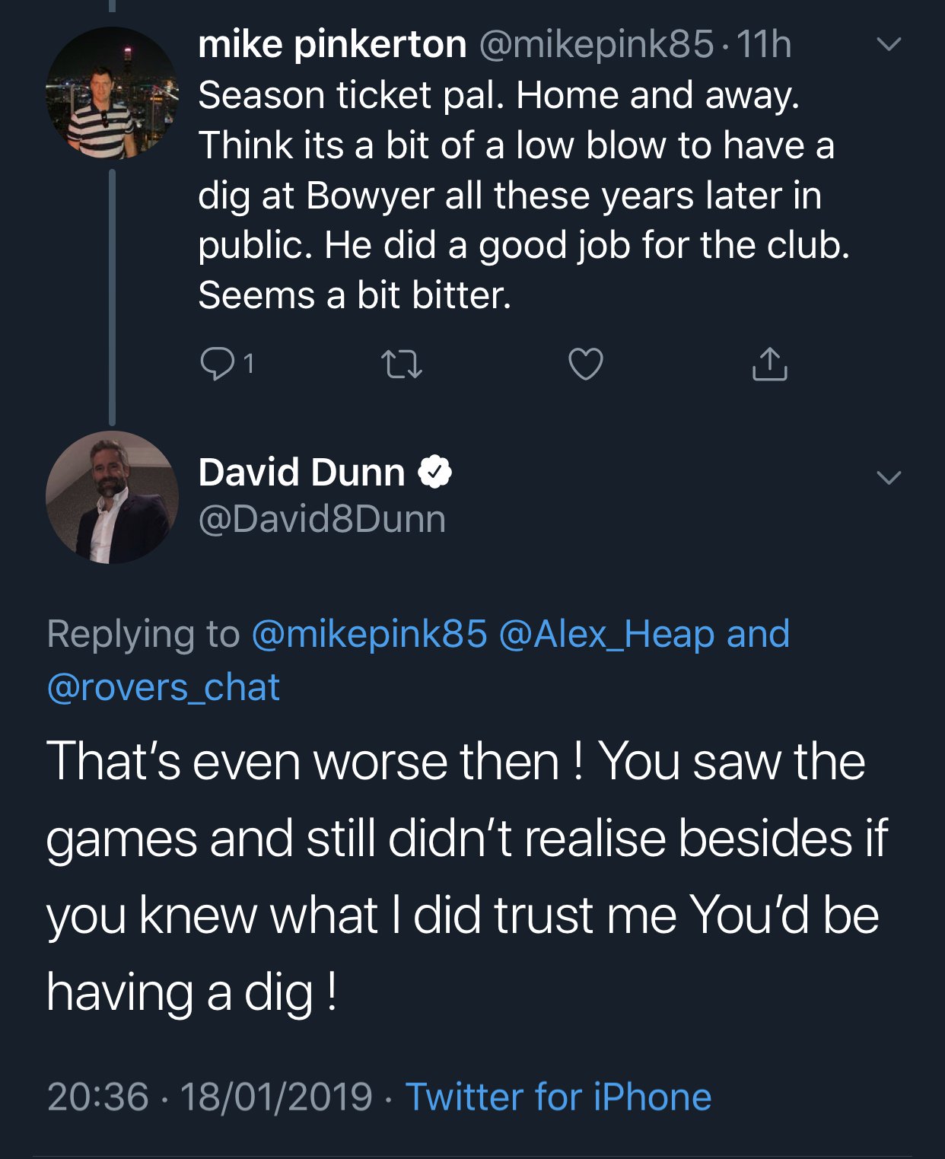The image size is (945, 1159).
Task: Click the mike pinkerton display name
Action: coord(332,44)
